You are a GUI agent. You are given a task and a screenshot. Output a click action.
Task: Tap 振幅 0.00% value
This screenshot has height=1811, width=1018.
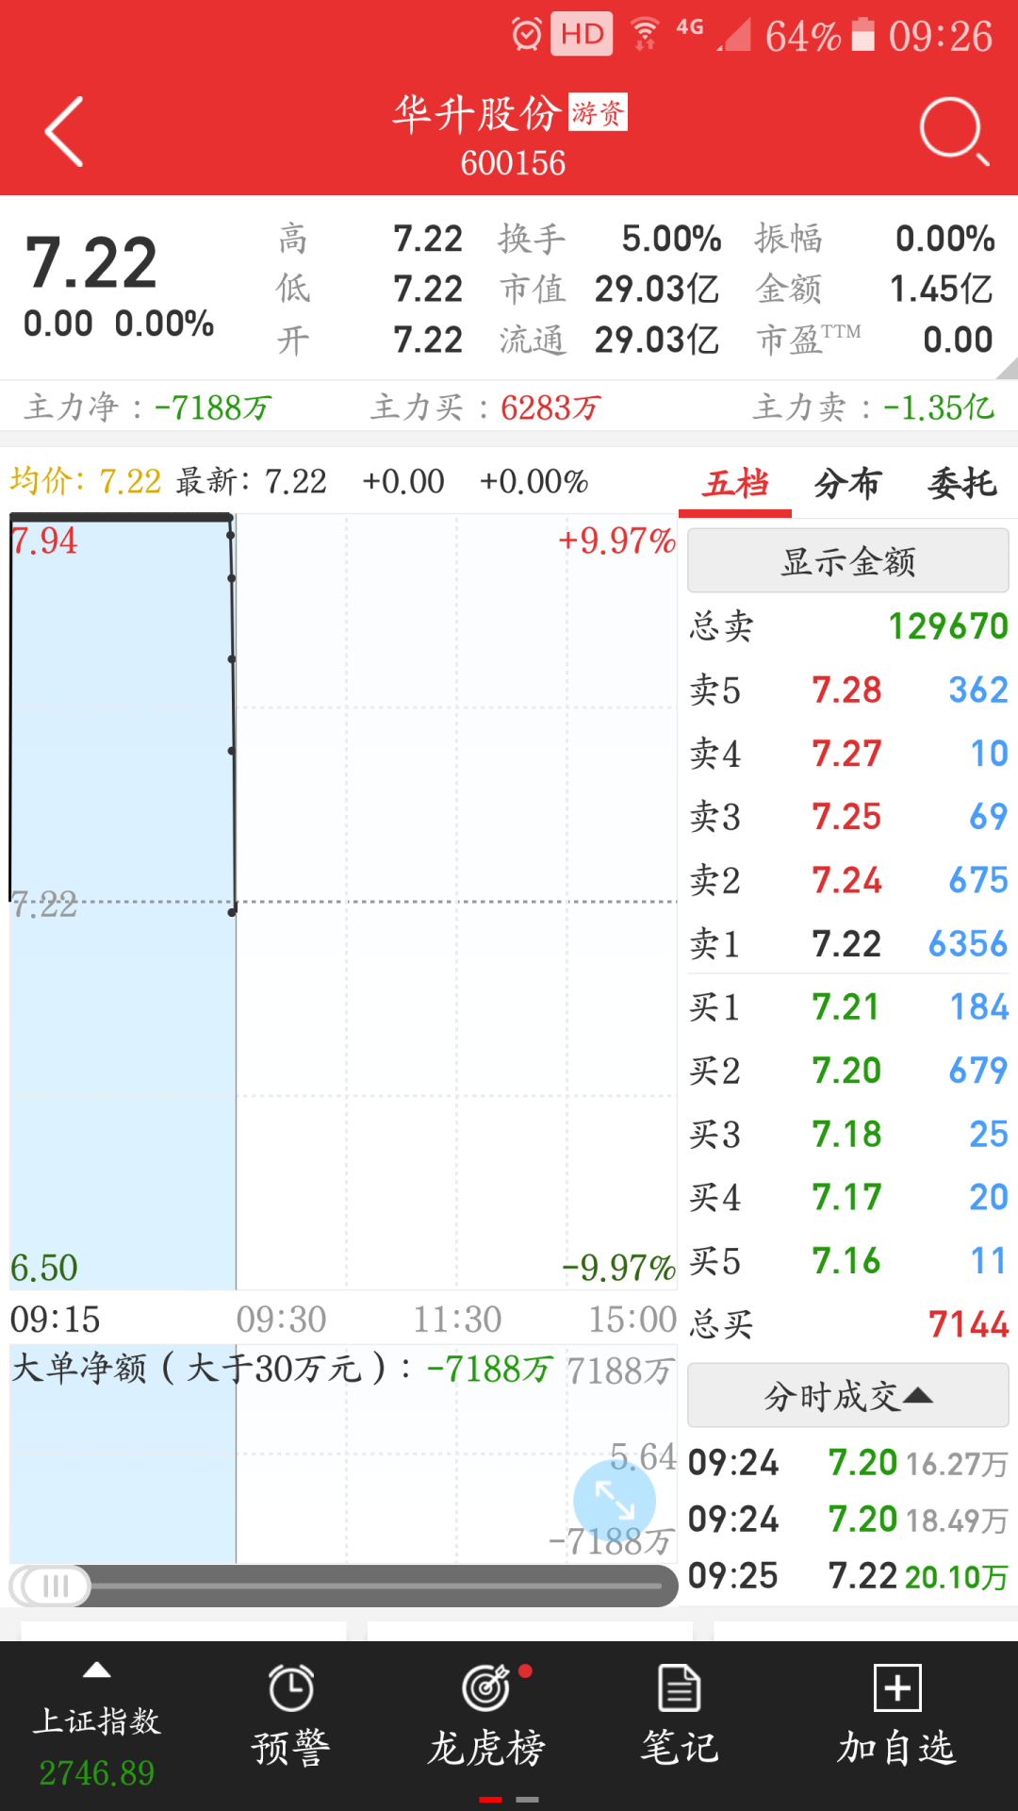944,239
